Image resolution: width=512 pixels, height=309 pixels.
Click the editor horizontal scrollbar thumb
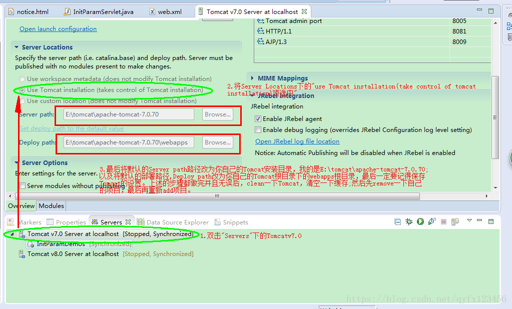[x=217, y=196]
